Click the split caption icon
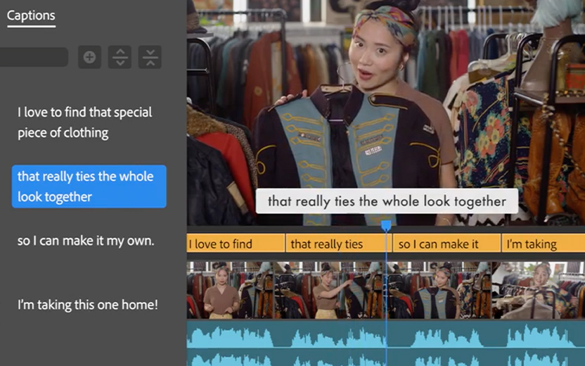 [120, 57]
